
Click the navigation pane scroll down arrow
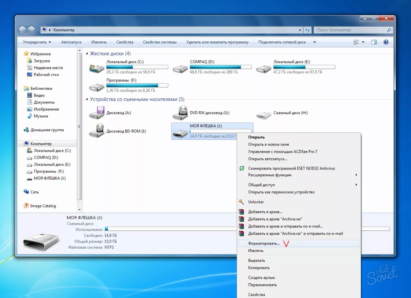(x=80, y=210)
